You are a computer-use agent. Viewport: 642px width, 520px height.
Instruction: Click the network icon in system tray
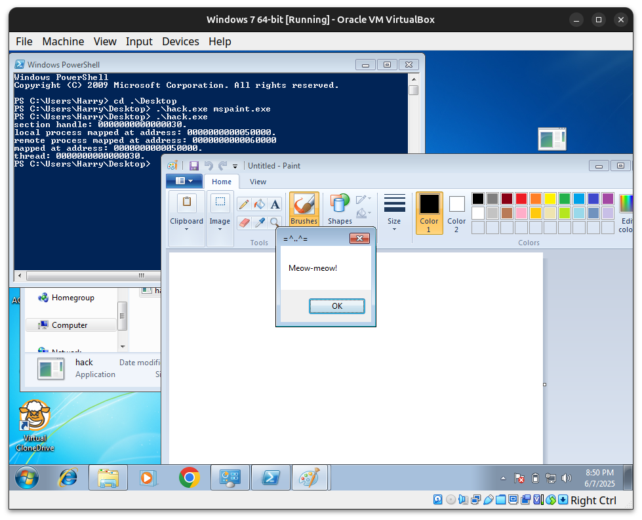click(x=551, y=478)
